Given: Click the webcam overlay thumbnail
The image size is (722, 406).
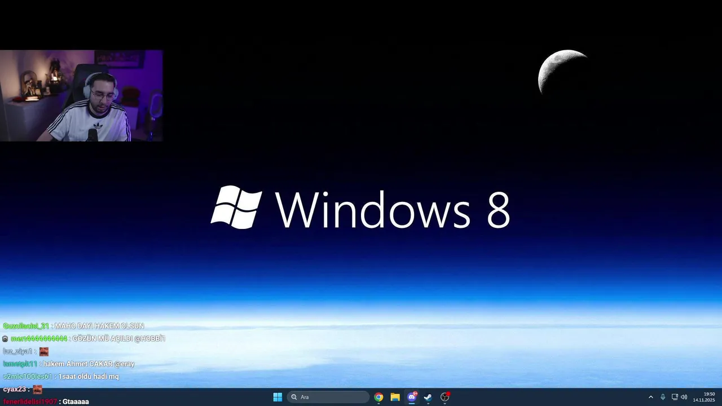Looking at the screenshot, I should [81, 95].
